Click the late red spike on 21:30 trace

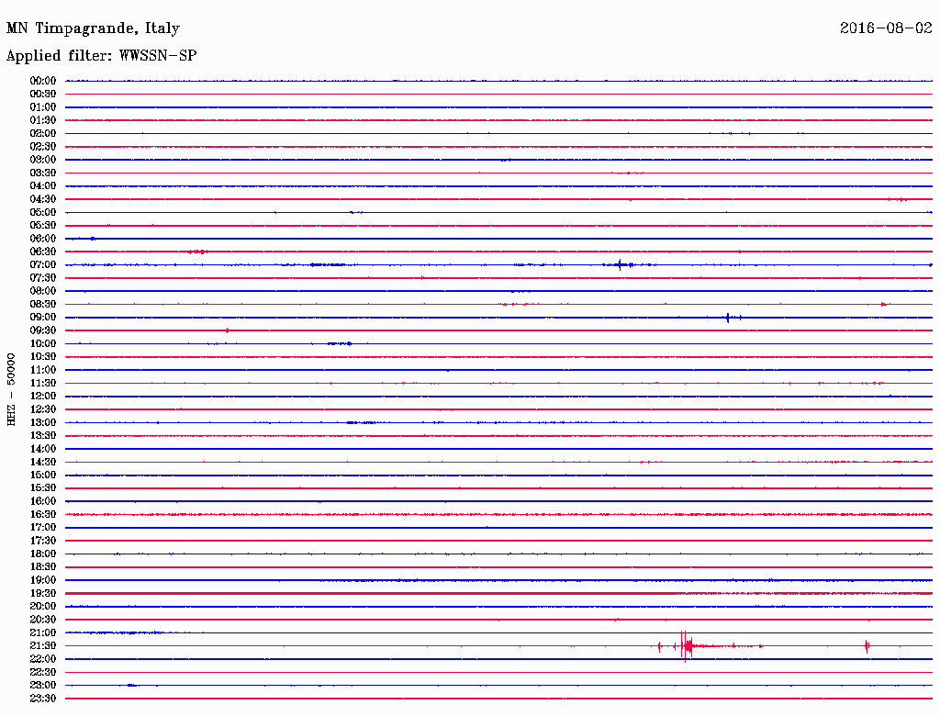[x=867, y=646]
